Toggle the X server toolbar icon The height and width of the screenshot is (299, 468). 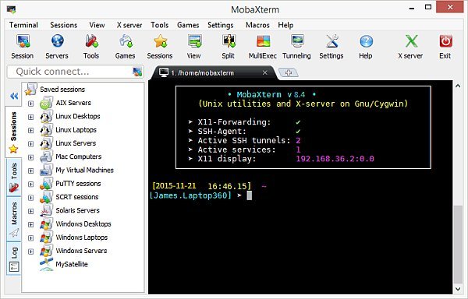click(411, 41)
